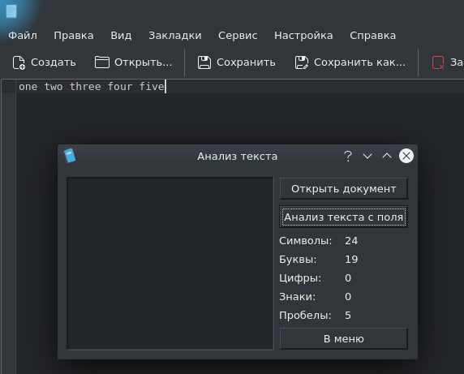Viewport: 464px width, 374px height.
Task: Click the Буквы: label
Action: pos(298,260)
